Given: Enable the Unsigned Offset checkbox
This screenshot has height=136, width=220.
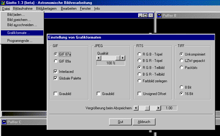Looking at the screenshot, I should click(x=140, y=94).
